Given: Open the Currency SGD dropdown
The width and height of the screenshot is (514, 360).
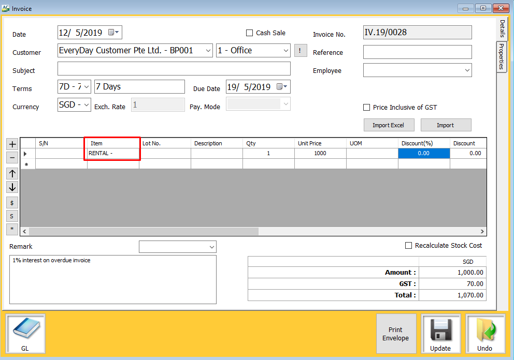Looking at the screenshot, I should (87, 104).
